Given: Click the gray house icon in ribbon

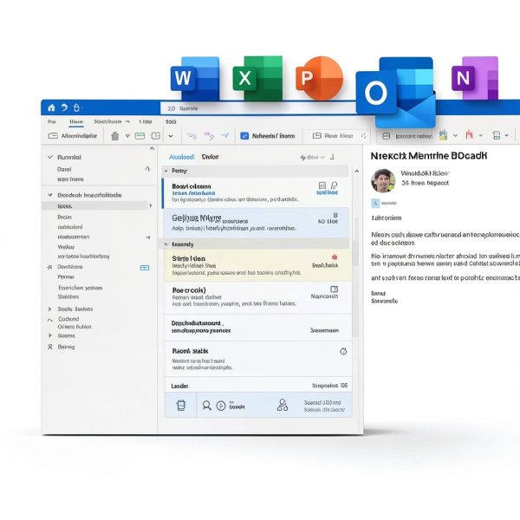Looking at the screenshot, I should [115, 136].
